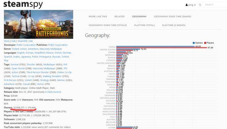This screenshot has width=227, height=129.
Task: Open the Shooter tag
Action: point(31,64)
